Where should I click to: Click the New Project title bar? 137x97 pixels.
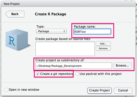68,4
